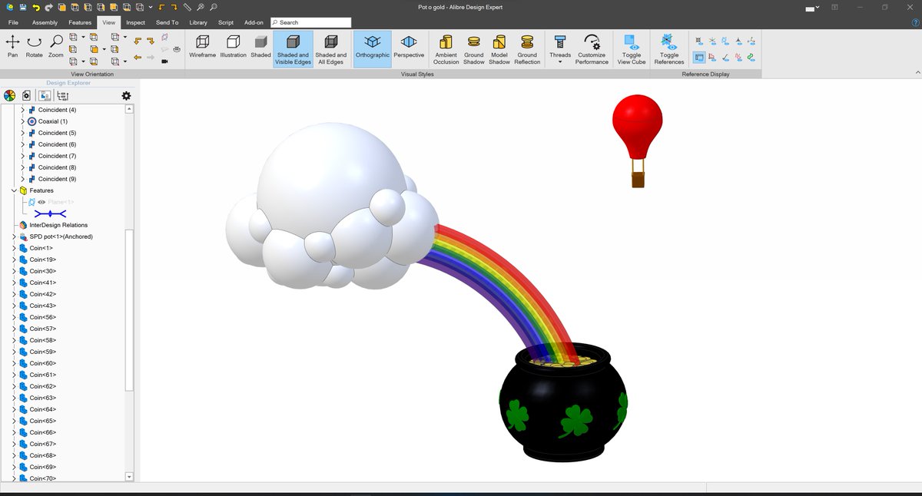Click the shamrock decal on the pot
This screenshot has height=496, width=922.
[x=575, y=421]
